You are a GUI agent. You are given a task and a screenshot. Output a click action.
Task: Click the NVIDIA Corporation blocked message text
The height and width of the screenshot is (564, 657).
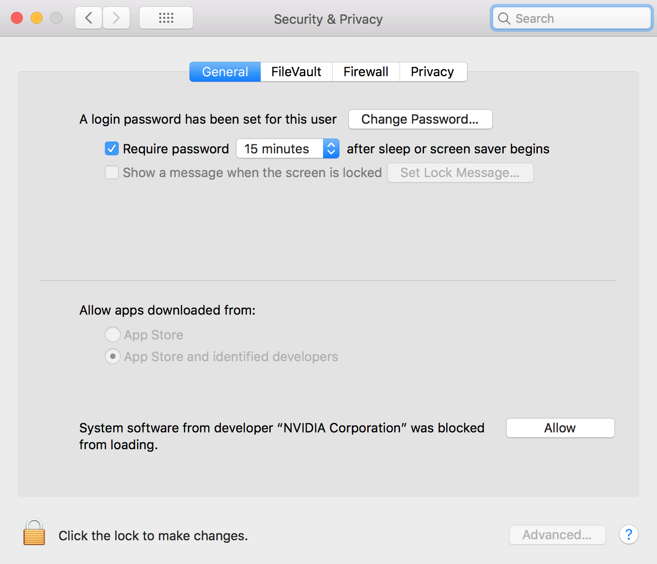click(282, 436)
